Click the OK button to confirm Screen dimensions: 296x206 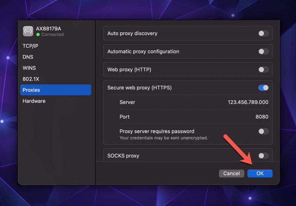coord(260,174)
